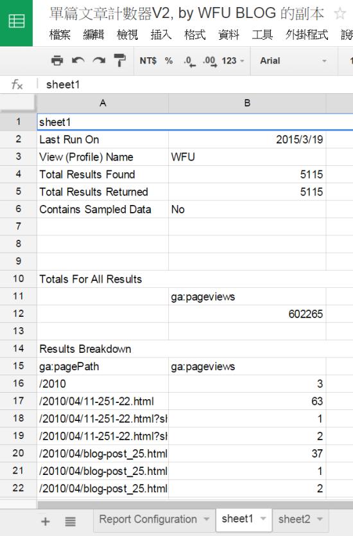This screenshot has width=353, height=536.
Task: Click the document title text
Action: (x=186, y=13)
